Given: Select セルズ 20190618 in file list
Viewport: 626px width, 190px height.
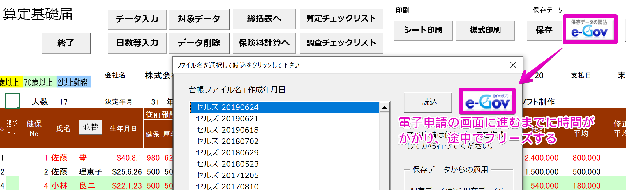Looking at the screenshot, I should tap(284, 130).
